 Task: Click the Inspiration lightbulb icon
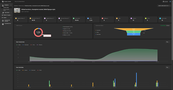click(3, 13)
